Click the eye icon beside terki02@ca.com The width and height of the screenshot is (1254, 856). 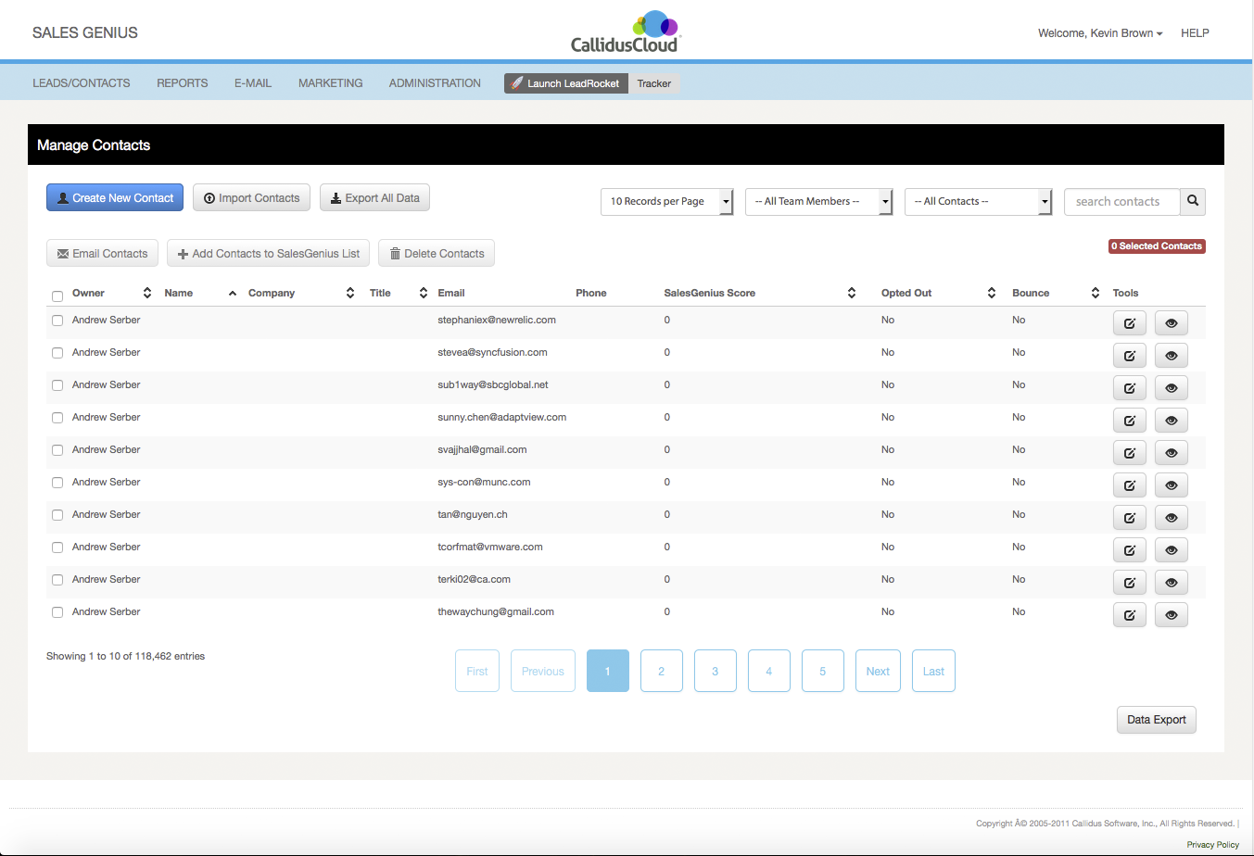coord(1171,582)
